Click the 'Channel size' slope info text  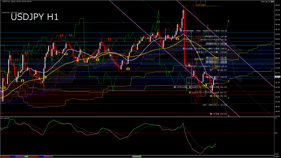[12, 12]
